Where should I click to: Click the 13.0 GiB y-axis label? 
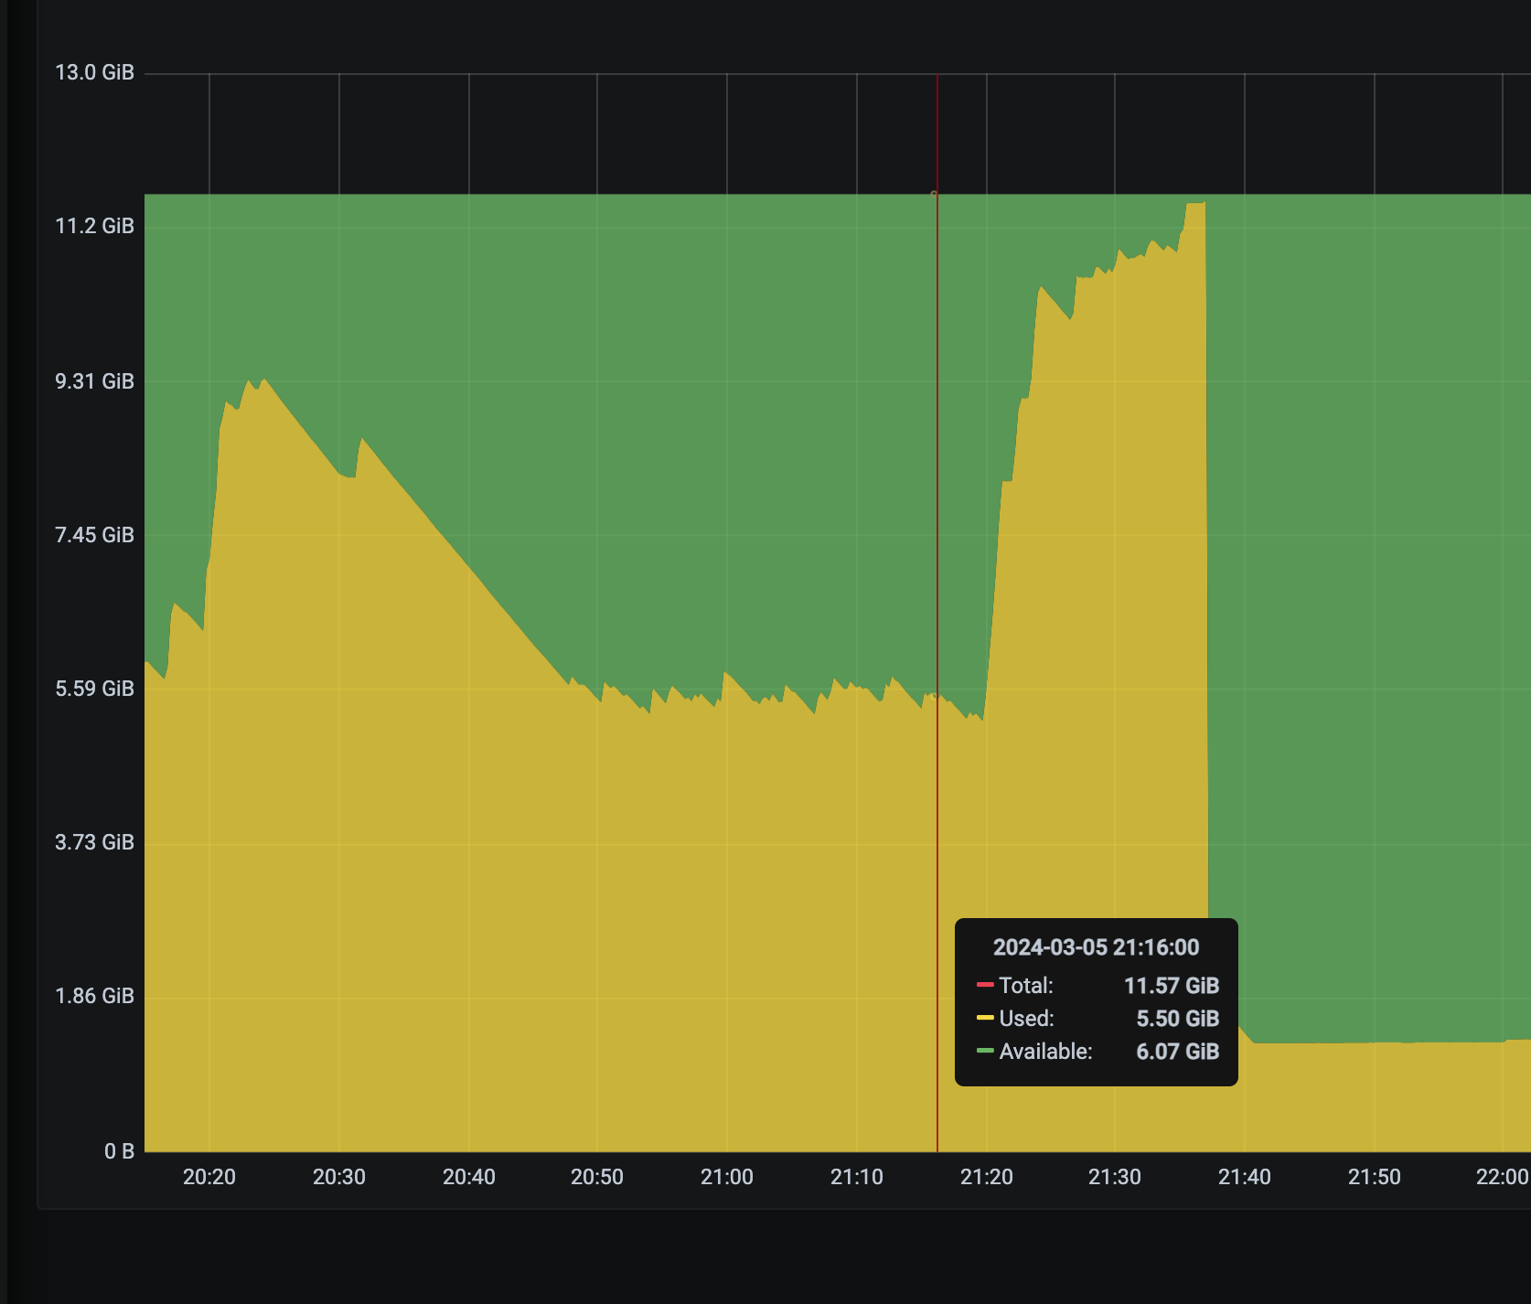94,72
